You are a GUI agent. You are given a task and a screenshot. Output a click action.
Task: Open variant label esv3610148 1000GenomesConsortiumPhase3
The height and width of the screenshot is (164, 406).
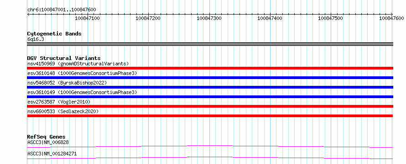(x=82, y=73)
